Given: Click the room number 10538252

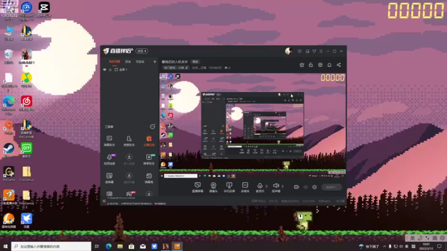Looking at the screenshot, I should [215, 67].
